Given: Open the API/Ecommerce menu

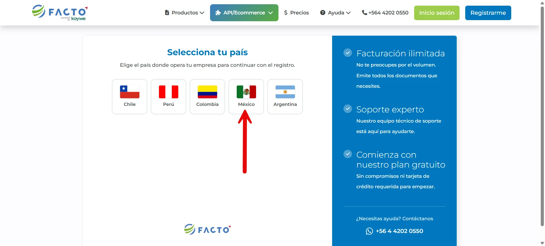Looking at the screenshot, I should [244, 13].
